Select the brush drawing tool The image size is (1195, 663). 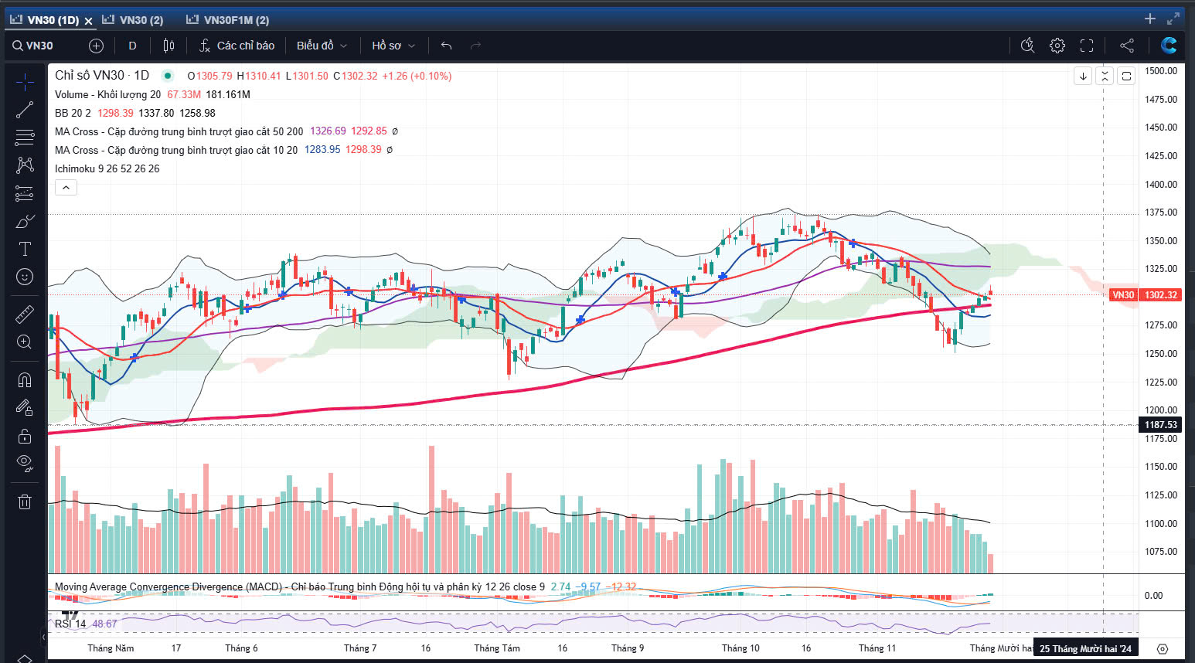(25, 221)
